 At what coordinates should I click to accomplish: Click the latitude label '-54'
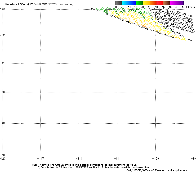click(x=2, y=63)
